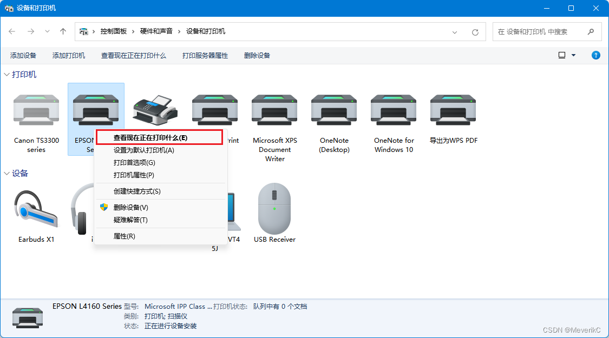This screenshot has height=338, width=609.
Task: Click the Microsoft IPP Class model text
Action: pos(178,307)
